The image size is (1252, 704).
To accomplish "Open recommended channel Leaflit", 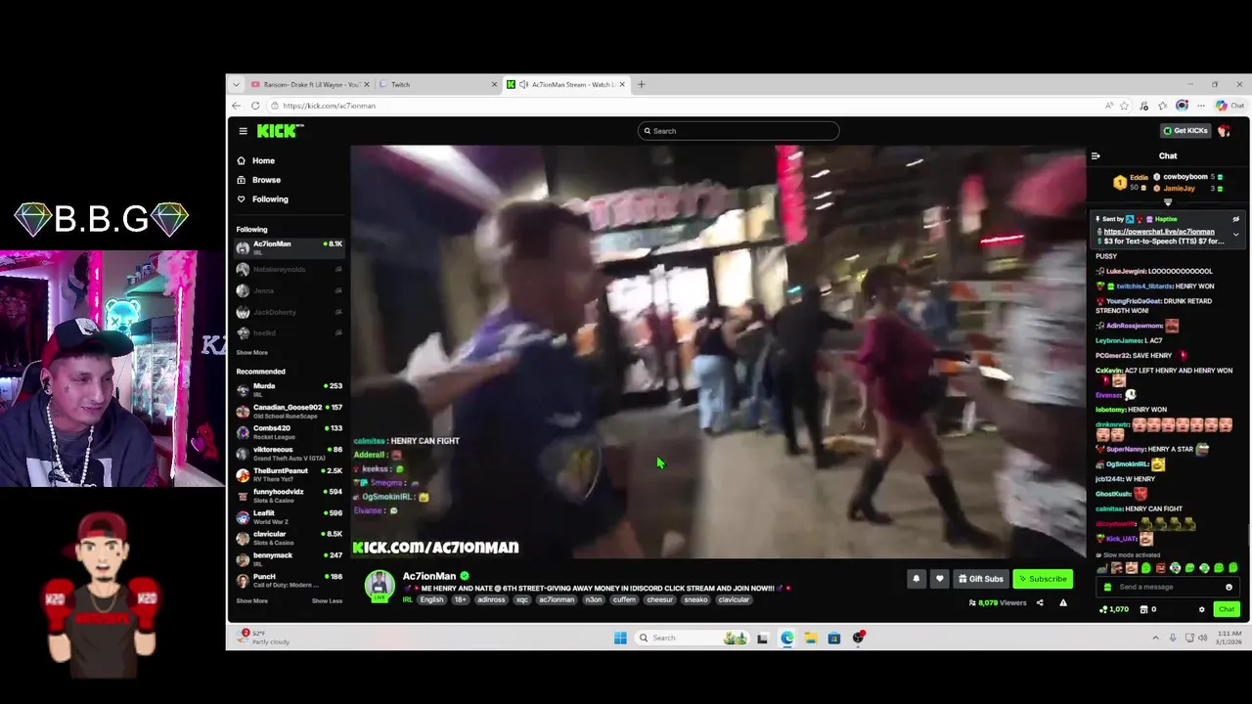I will [x=289, y=516].
